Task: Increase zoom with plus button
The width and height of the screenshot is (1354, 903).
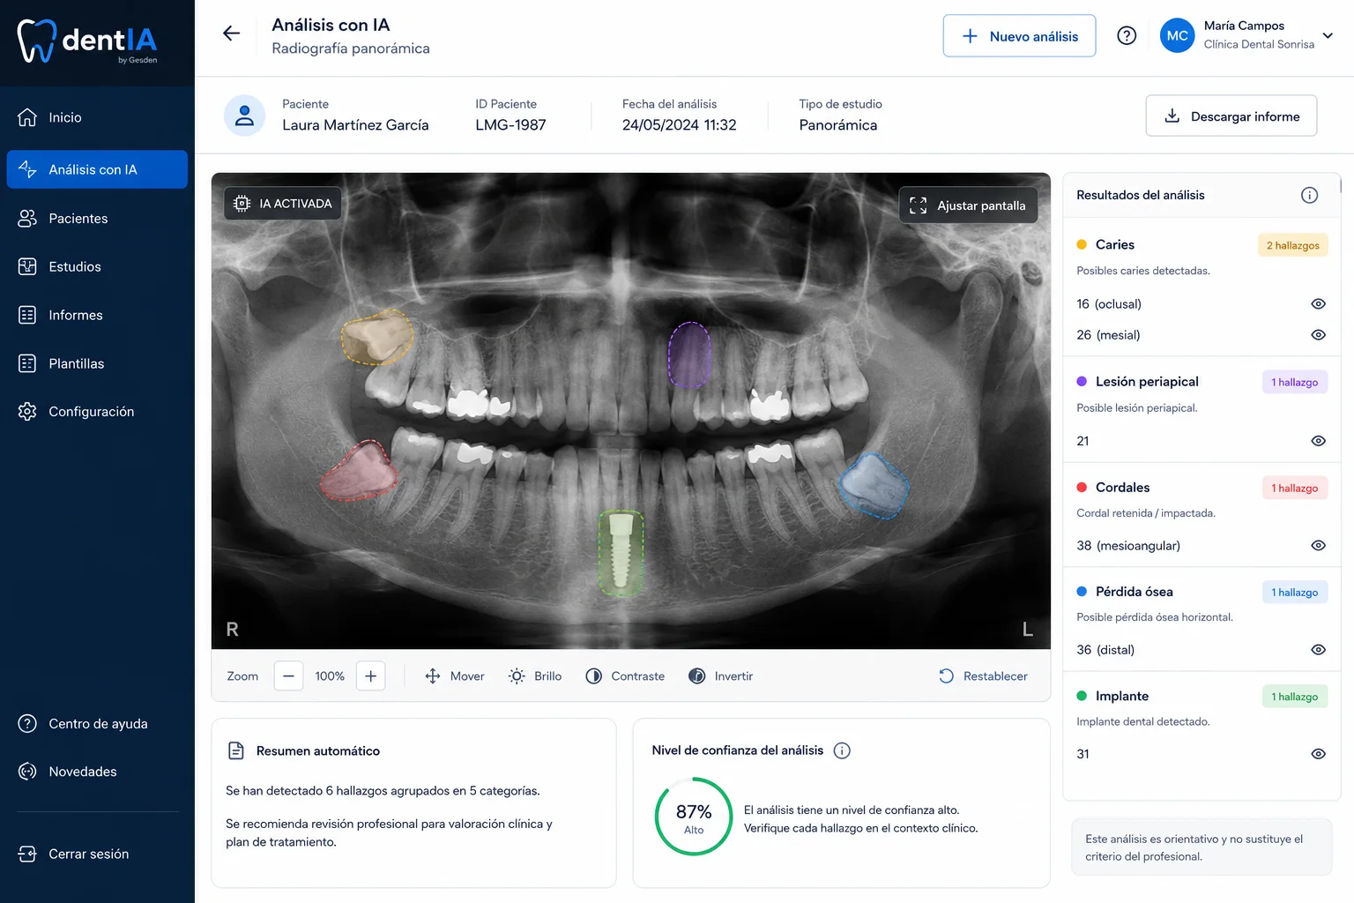Action: [370, 676]
